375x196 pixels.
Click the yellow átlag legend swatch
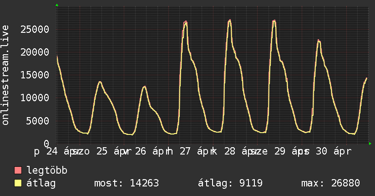[18, 183]
